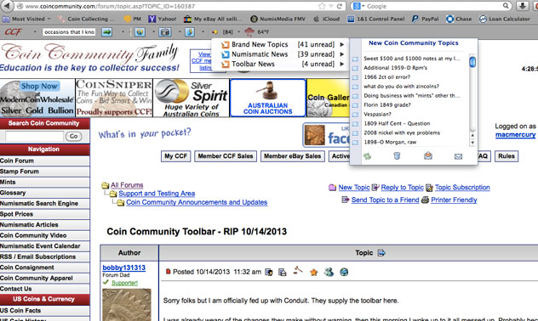Click the green arrow toolbar search button
This screenshot has height=321, width=538.
click(x=107, y=32)
